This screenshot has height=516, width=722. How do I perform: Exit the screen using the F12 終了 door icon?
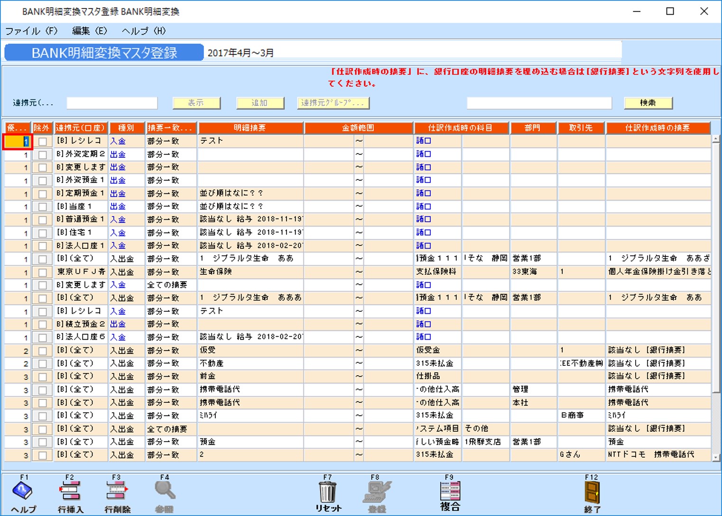592,493
